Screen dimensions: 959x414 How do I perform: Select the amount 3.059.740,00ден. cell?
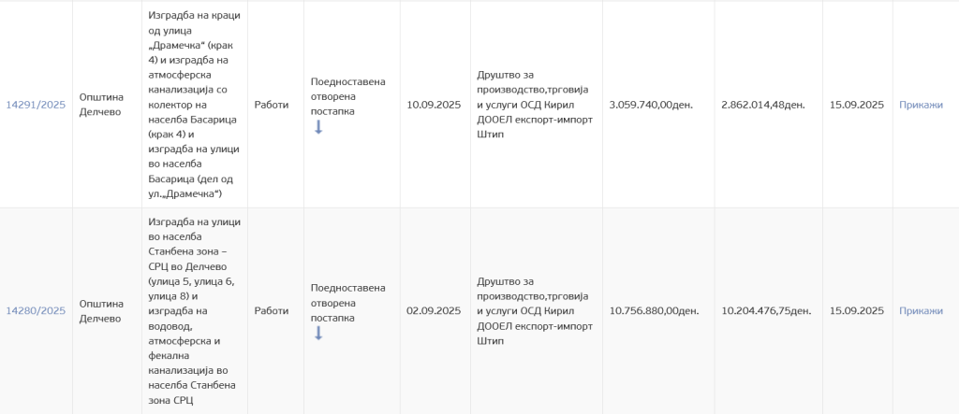click(651, 105)
